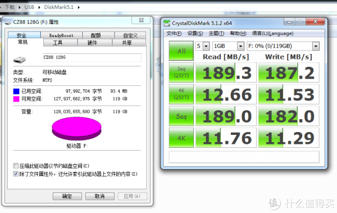The width and height of the screenshot is (337, 213).
Task: Click the 取消 cancel button
Action: [x=100, y=196]
